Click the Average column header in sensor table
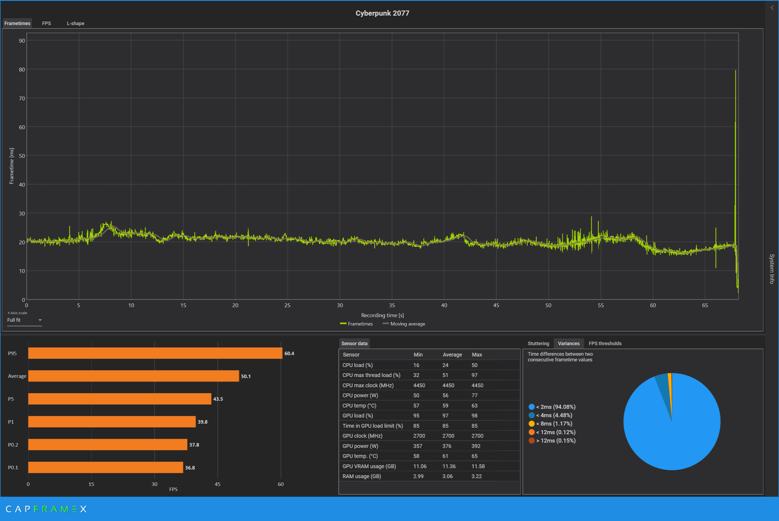 (x=452, y=355)
